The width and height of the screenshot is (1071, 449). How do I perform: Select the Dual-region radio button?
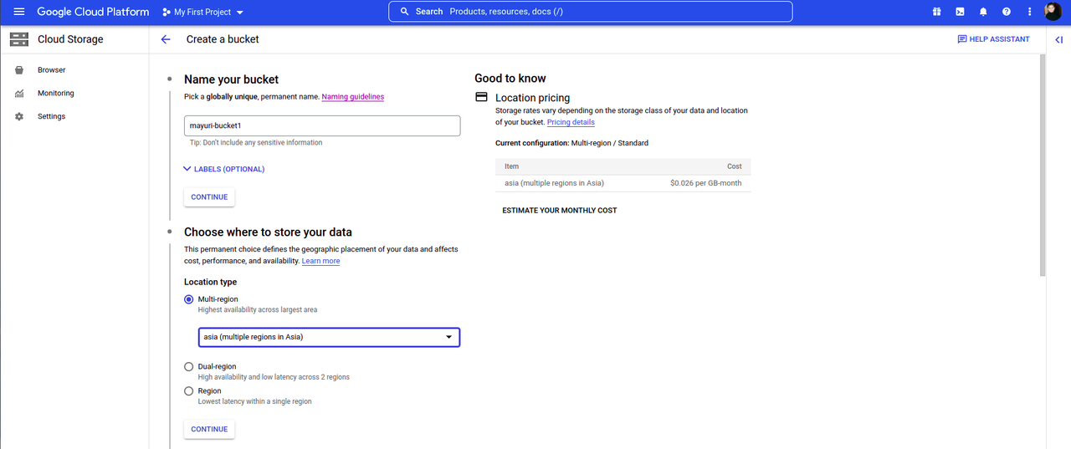[188, 366]
